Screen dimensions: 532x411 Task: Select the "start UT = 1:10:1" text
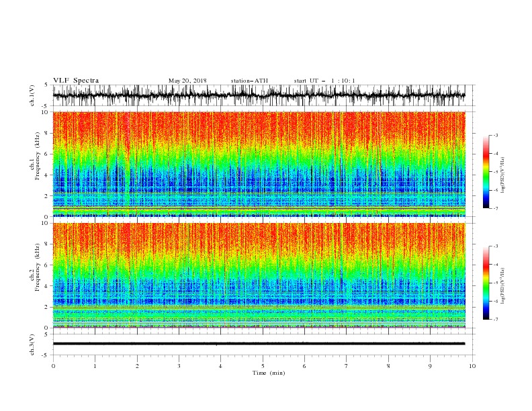(x=324, y=81)
